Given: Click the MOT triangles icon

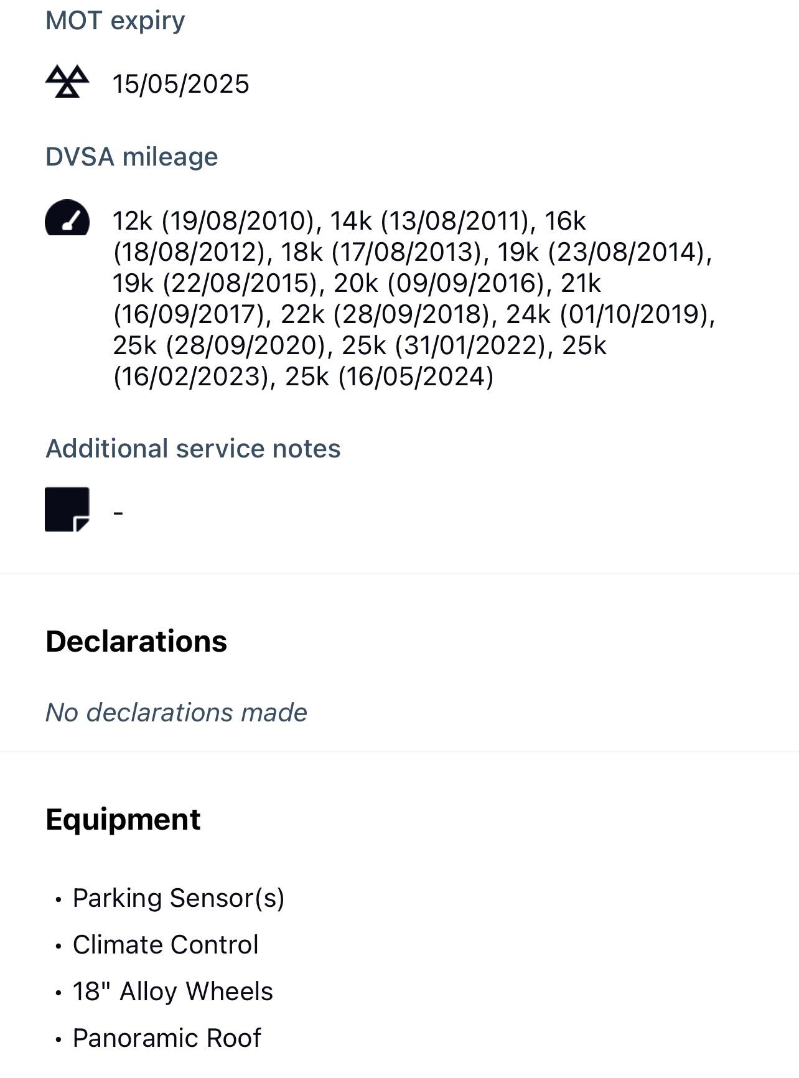Looking at the screenshot, I should coord(67,82).
